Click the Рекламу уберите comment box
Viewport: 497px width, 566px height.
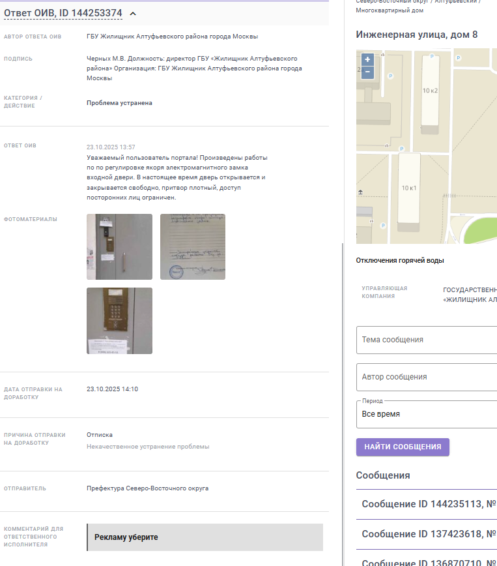(x=205, y=537)
